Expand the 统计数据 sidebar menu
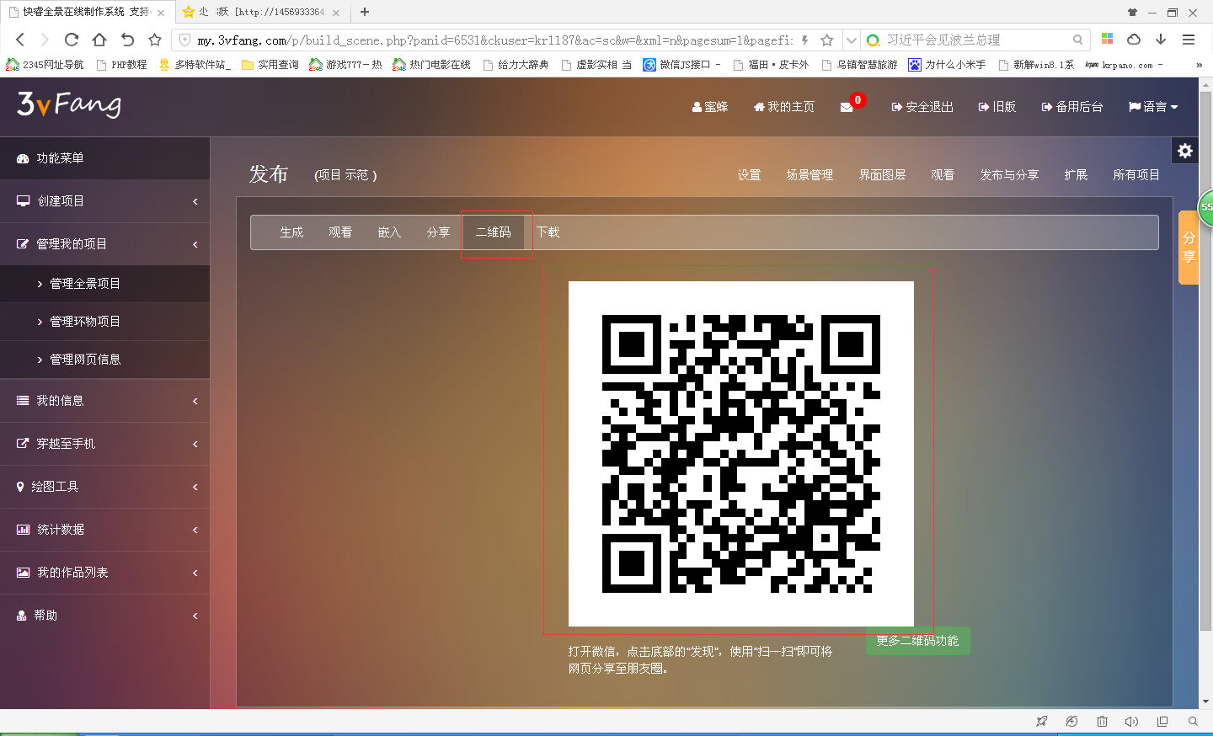Image resolution: width=1213 pixels, height=736 pixels. tap(104, 530)
